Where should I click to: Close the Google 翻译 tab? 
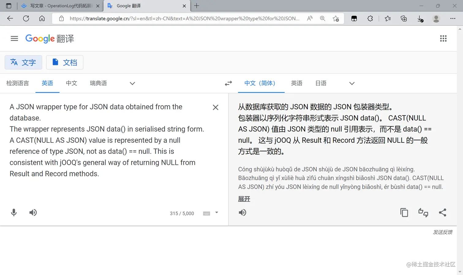(x=184, y=6)
